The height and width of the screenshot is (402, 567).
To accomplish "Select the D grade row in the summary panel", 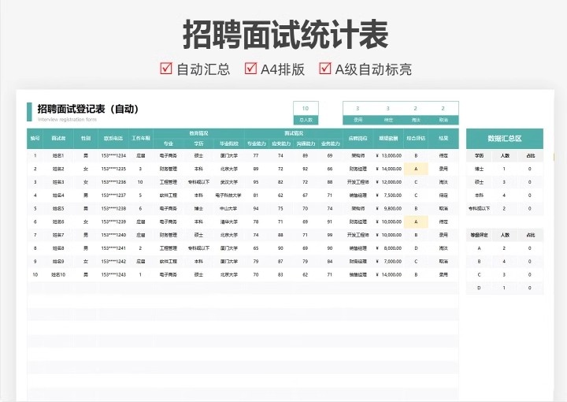I will (x=505, y=288).
